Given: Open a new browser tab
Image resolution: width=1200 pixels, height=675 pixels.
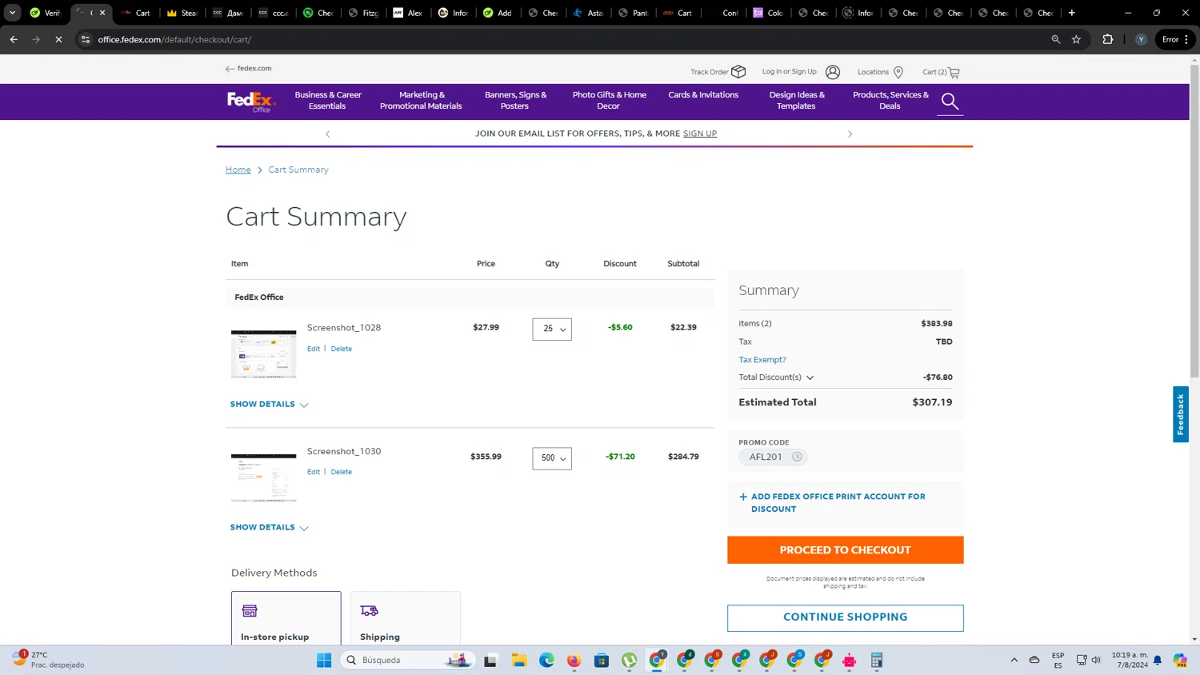Looking at the screenshot, I should tap(1072, 13).
